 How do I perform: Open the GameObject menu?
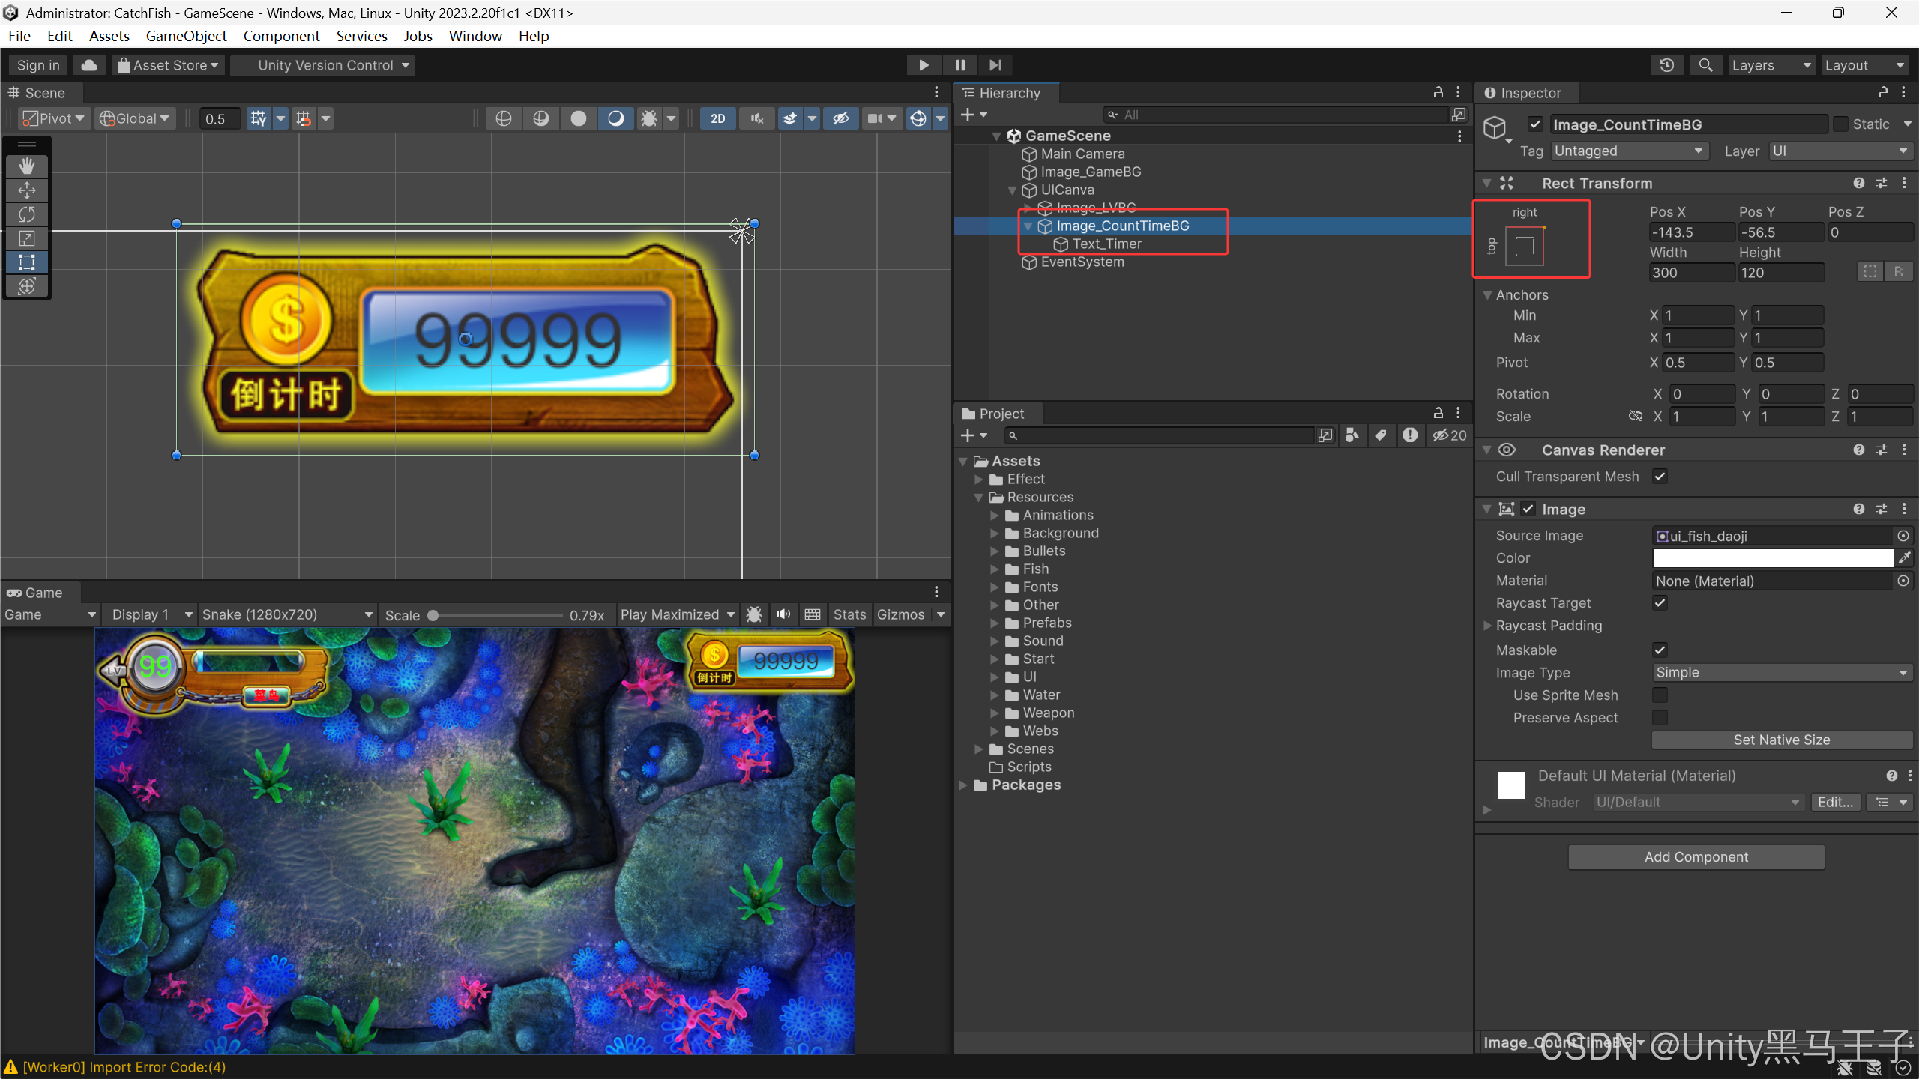pyautogui.click(x=186, y=36)
